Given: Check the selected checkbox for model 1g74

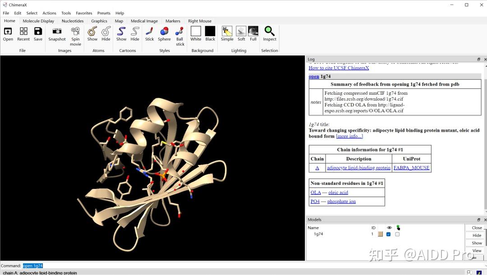Looking at the screenshot, I should coord(397,234).
